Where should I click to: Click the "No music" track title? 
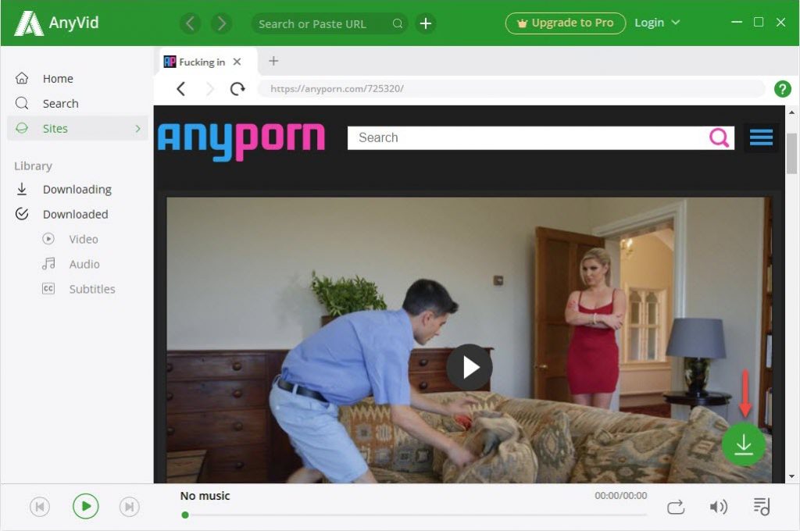click(205, 496)
